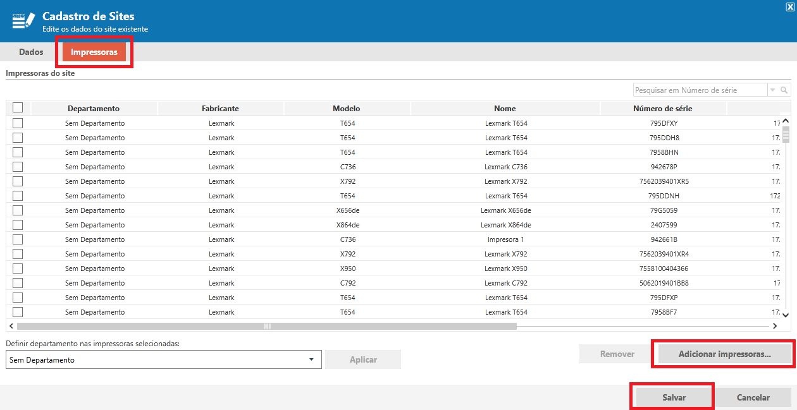797x410 pixels.
Task: Click the table's scroll down arrow
Action: click(x=786, y=315)
